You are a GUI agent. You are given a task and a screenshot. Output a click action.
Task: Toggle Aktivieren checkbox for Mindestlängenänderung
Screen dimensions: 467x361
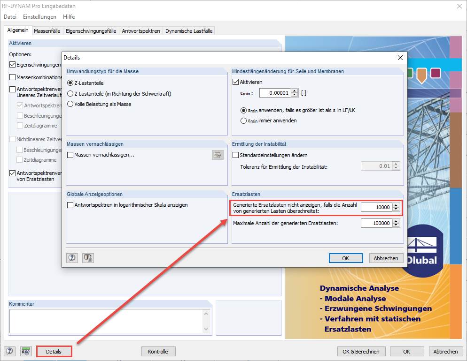235,82
